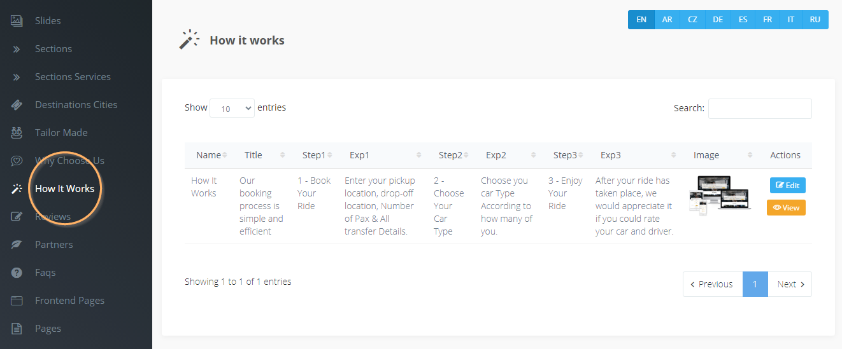Switch language to DE tab

718,20
